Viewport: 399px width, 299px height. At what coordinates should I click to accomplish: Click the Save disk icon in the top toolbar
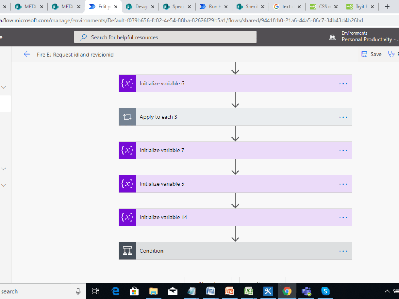tap(364, 54)
